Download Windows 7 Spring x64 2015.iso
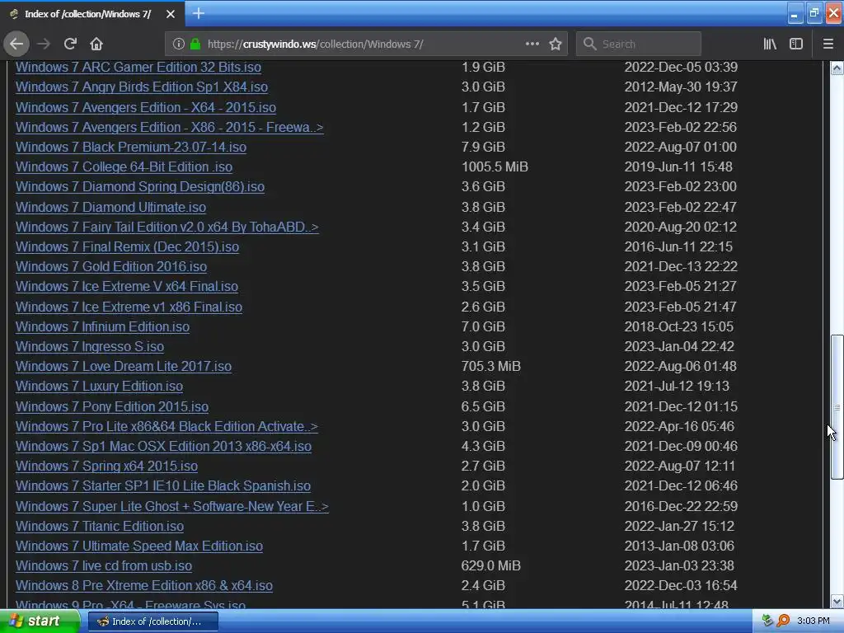The height and width of the screenshot is (633, 844). tap(106, 467)
